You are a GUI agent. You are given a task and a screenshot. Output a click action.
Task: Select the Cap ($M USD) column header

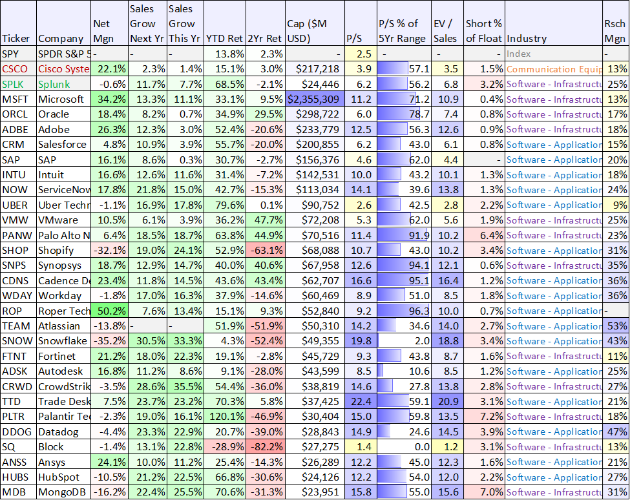point(315,23)
